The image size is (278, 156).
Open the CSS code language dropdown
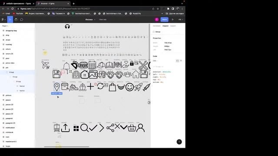point(156,61)
